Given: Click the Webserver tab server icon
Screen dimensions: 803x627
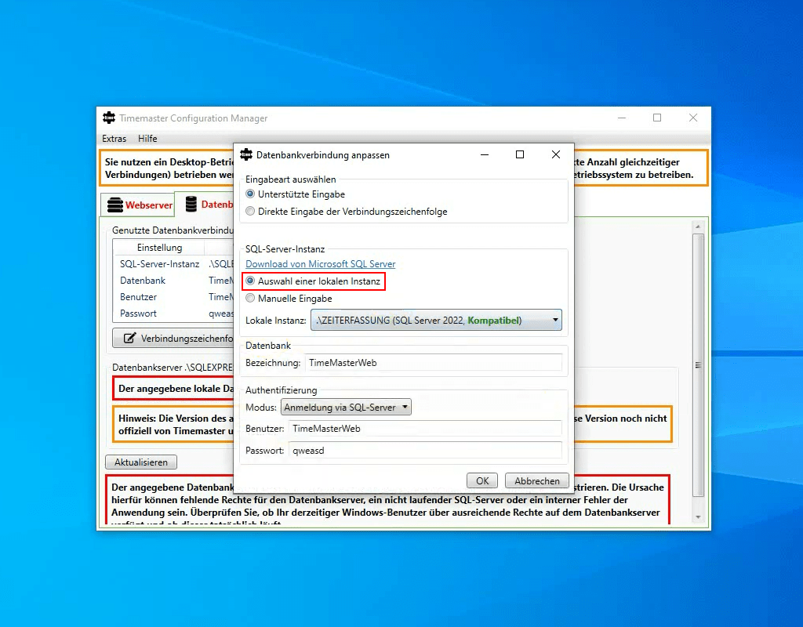Looking at the screenshot, I should click(115, 205).
